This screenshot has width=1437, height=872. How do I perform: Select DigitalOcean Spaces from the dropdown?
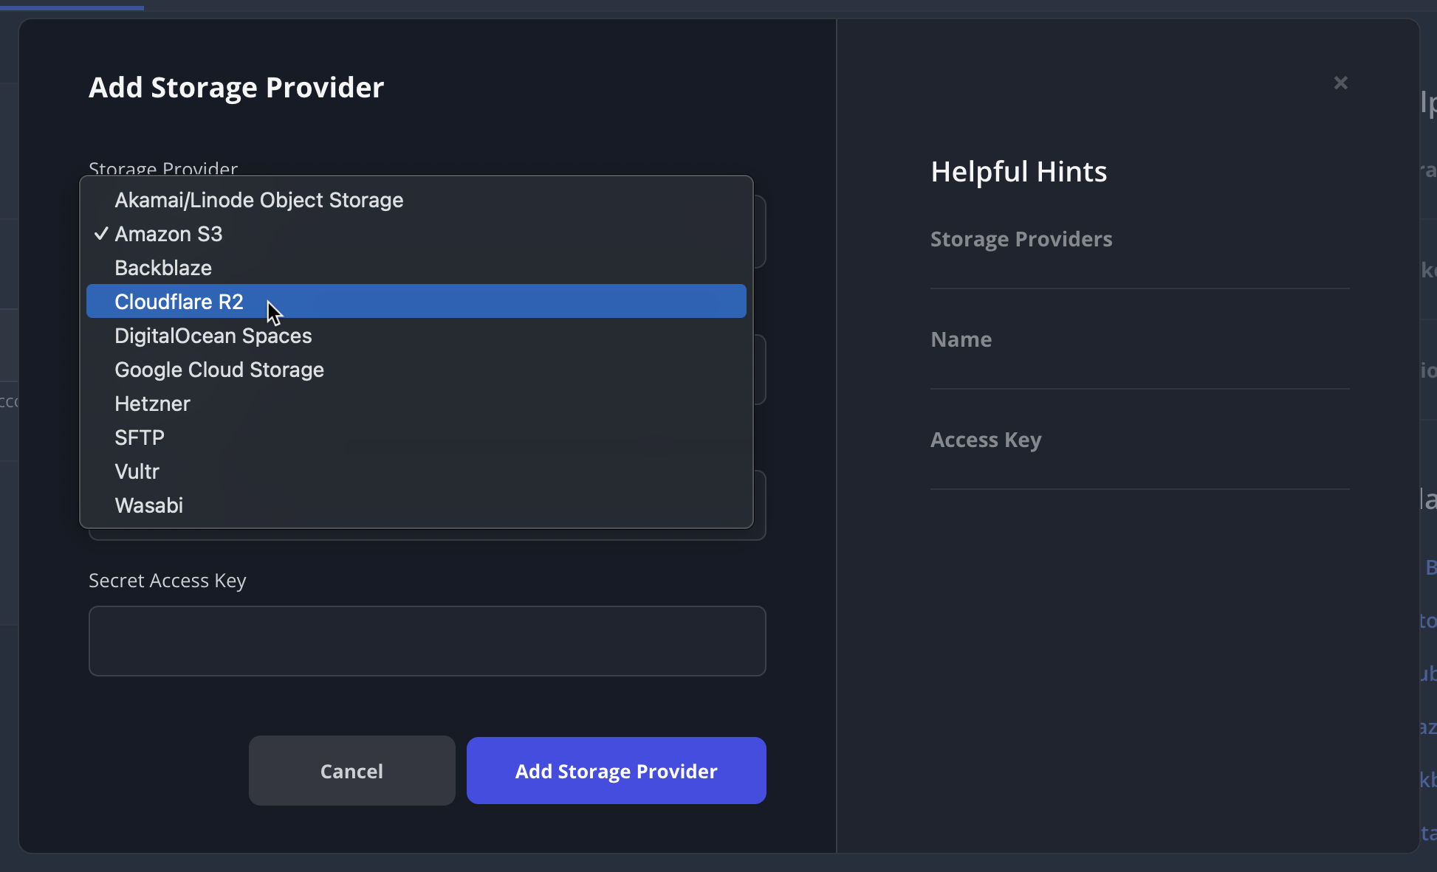coord(213,336)
